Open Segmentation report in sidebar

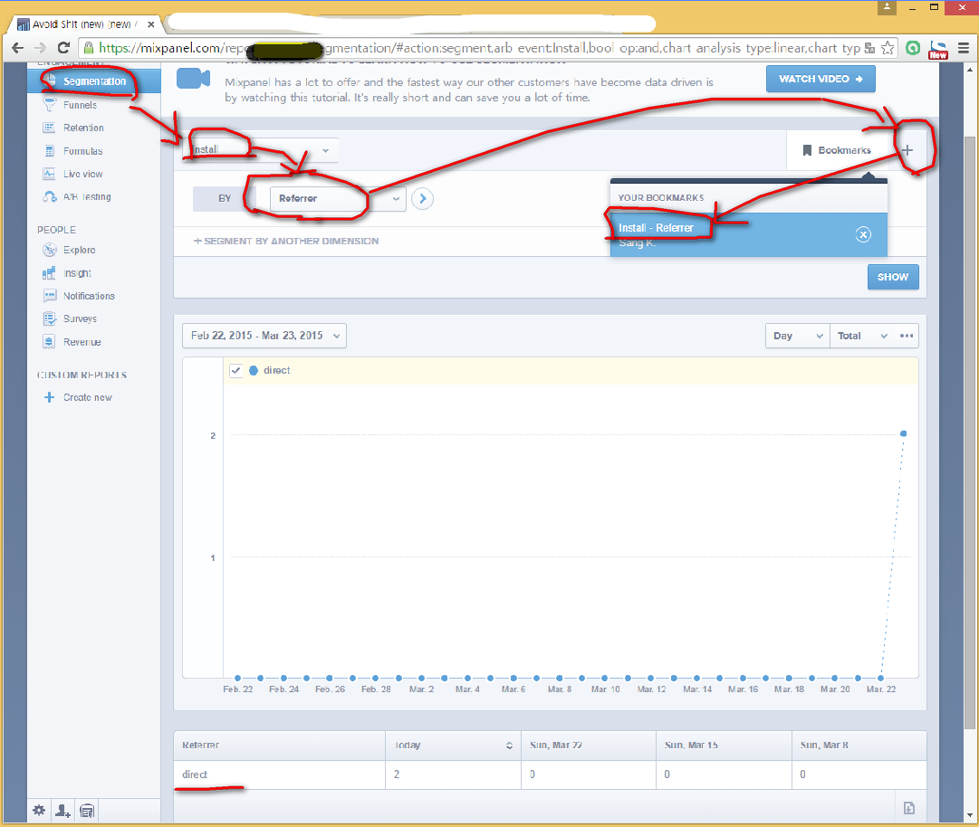click(93, 81)
